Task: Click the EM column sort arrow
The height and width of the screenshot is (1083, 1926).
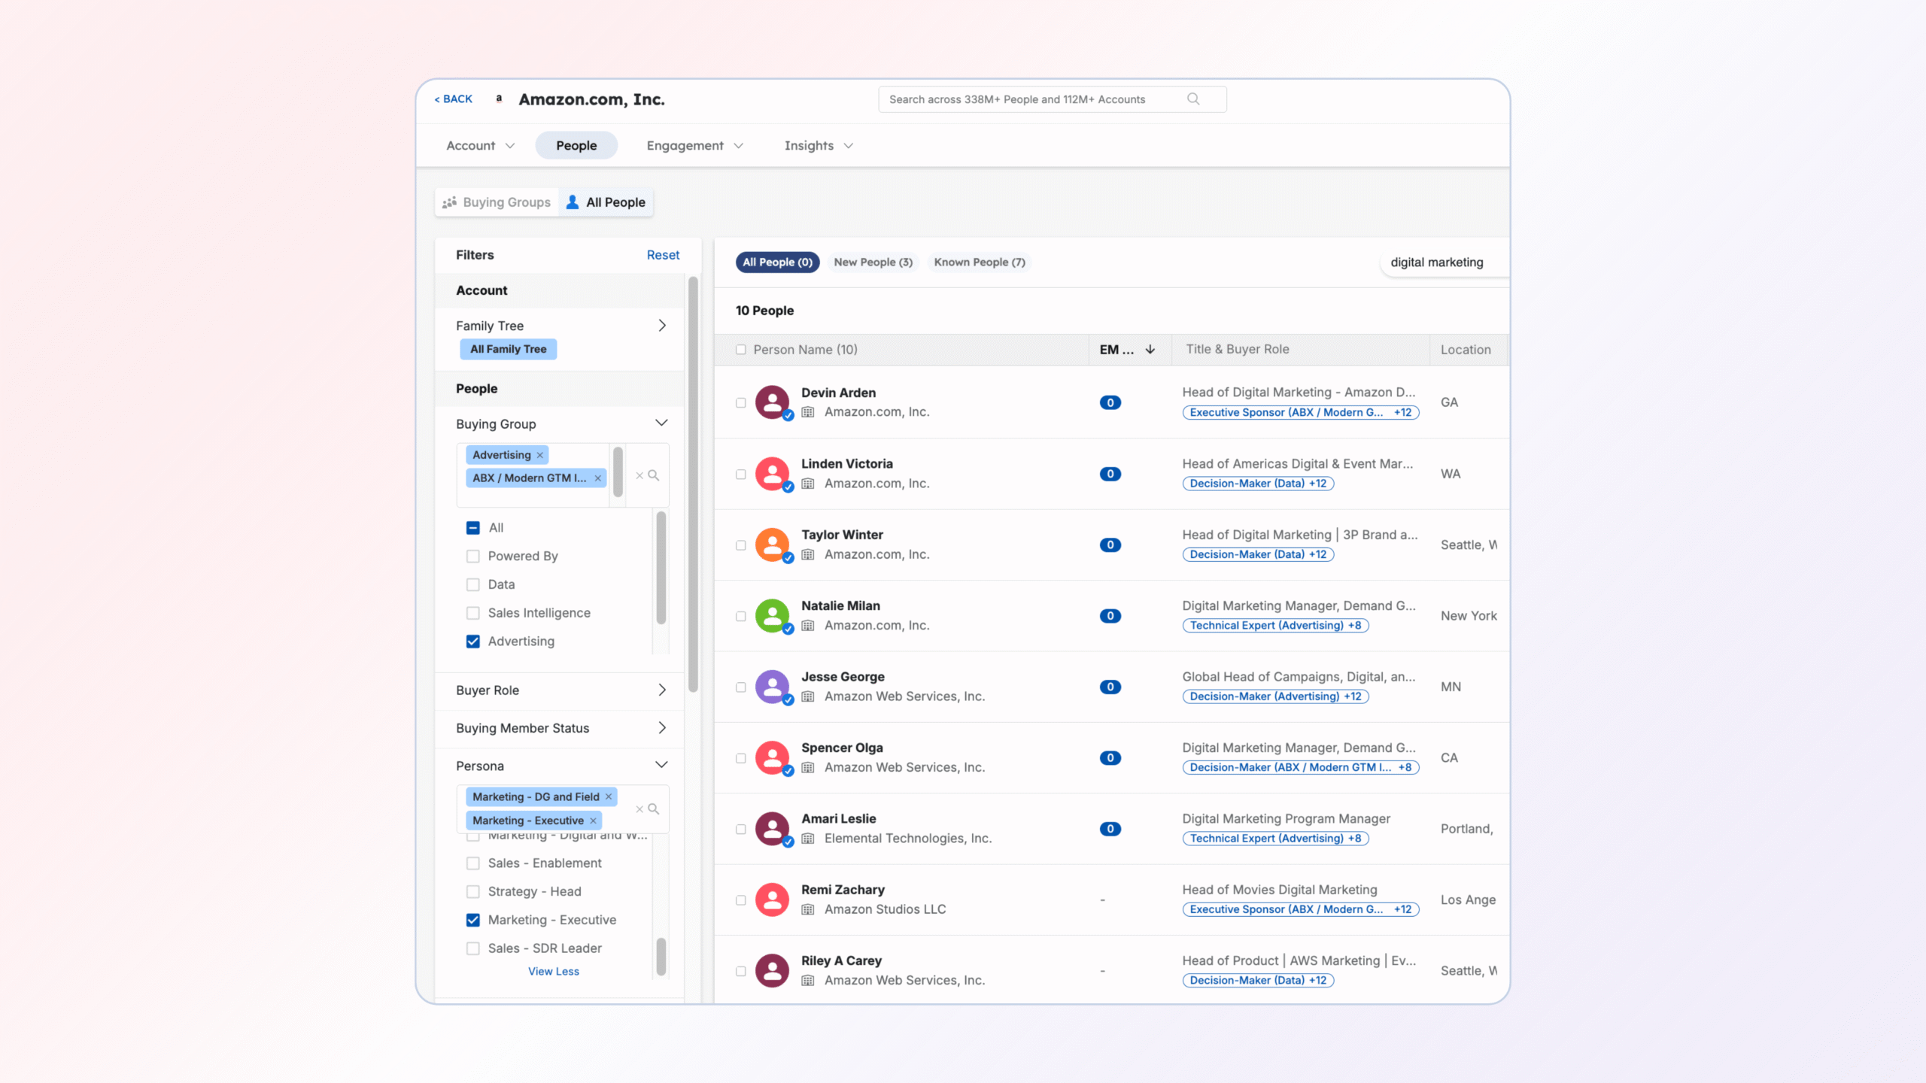Action: (x=1150, y=350)
